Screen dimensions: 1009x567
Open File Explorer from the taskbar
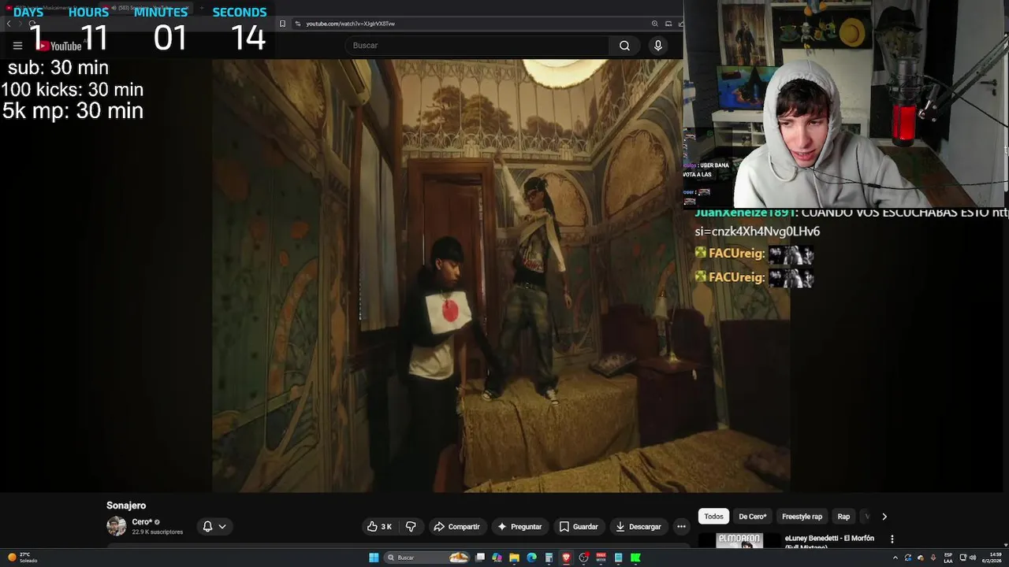pyautogui.click(x=514, y=558)
